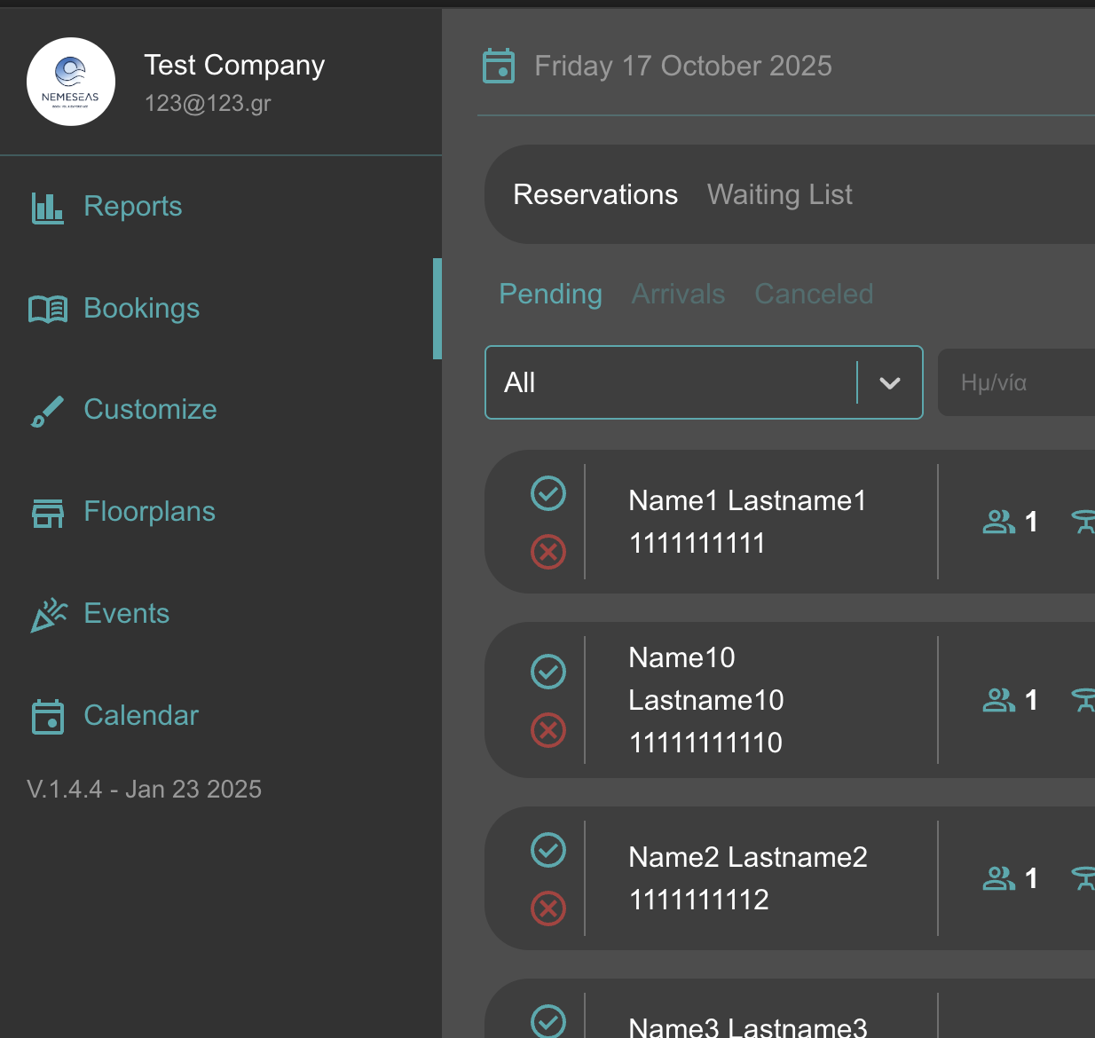The height and width of the screenshot is (1038, 1095).
Task: Click the Pending filter label
Action: tap(550, 294)
